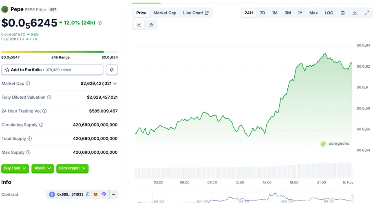The height and width of the screenshot is (203, 373).
Task: Switch to line chart view icon
Action: (x=139, y=24)
